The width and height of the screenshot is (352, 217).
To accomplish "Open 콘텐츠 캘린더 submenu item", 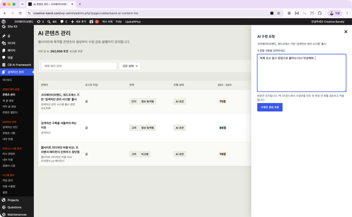I will pos(10,112).
